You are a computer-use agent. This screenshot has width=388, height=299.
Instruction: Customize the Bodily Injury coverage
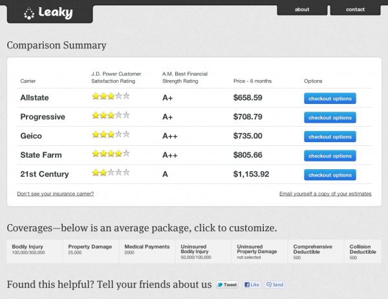coord(34,251)
